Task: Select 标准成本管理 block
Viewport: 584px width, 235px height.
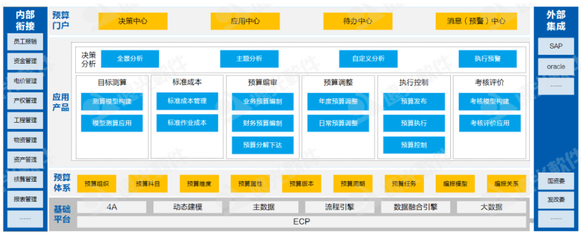Action: [187, 101]
